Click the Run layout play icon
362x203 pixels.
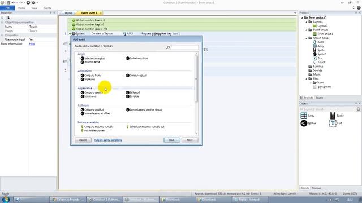pyautogui.click(x=28, y=2)
